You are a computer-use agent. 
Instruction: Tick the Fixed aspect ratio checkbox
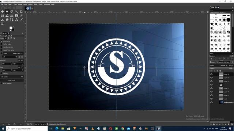click(1, 53)
